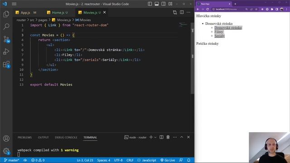Open the errors and warnings status indicator

click(38, 160)
